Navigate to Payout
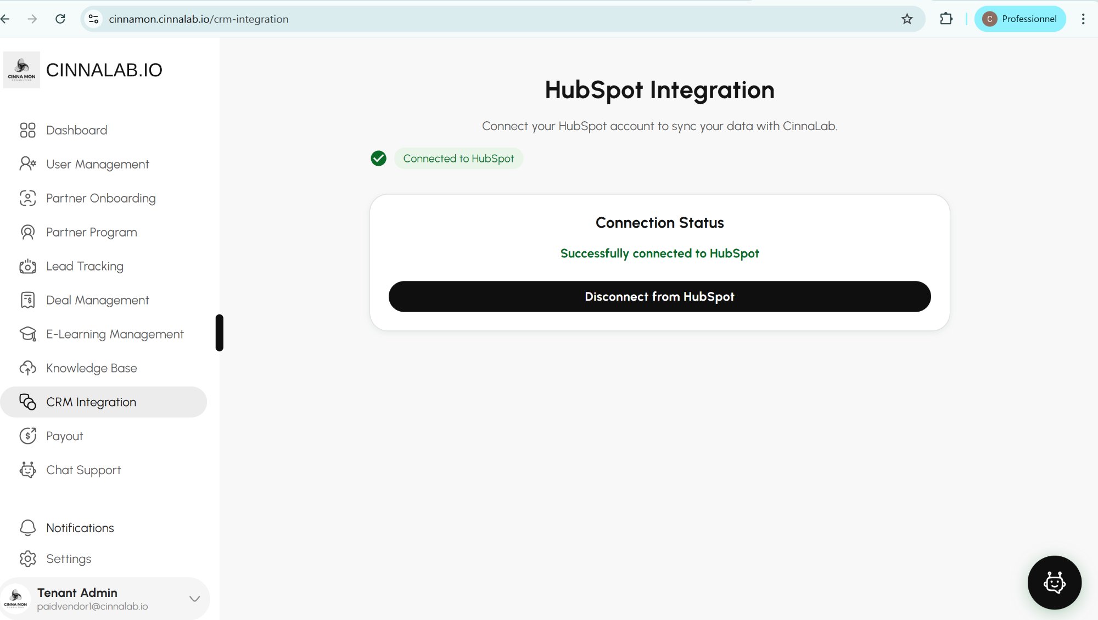 65,436
